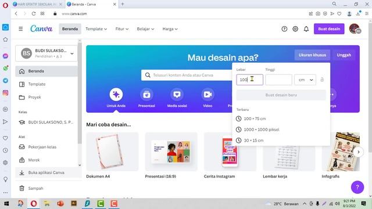Select Beranda tab in top navigation

(70, 29)
